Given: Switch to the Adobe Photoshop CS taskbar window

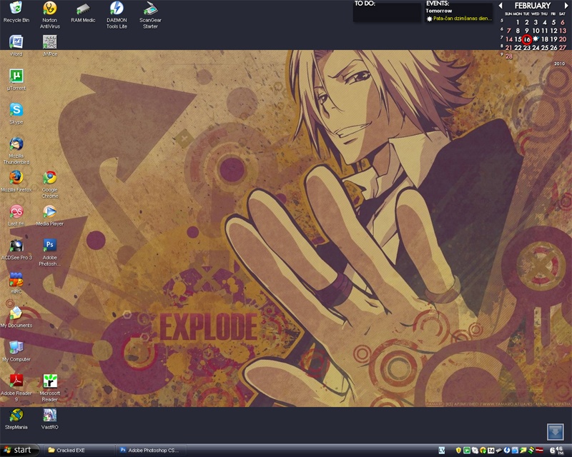Looking at the screenshot, I should click(x=150, y=450).
